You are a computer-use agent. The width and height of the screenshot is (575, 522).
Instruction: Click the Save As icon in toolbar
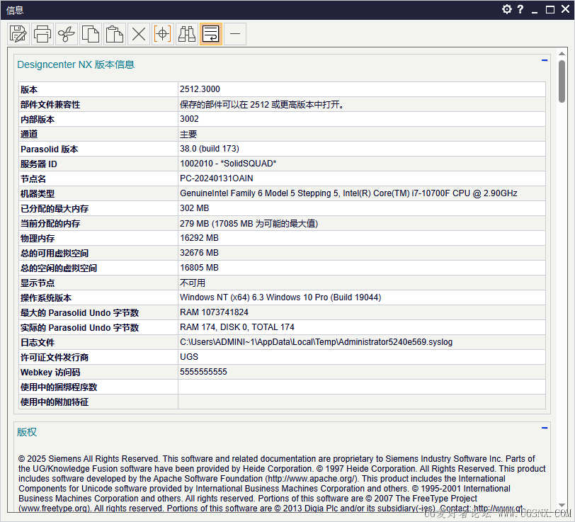click(x=18, y=34)
